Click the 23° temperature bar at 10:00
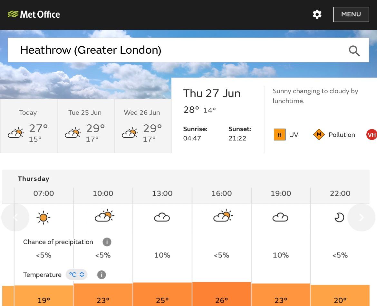This screenshot has height=306, width=377. click(103, 295)
